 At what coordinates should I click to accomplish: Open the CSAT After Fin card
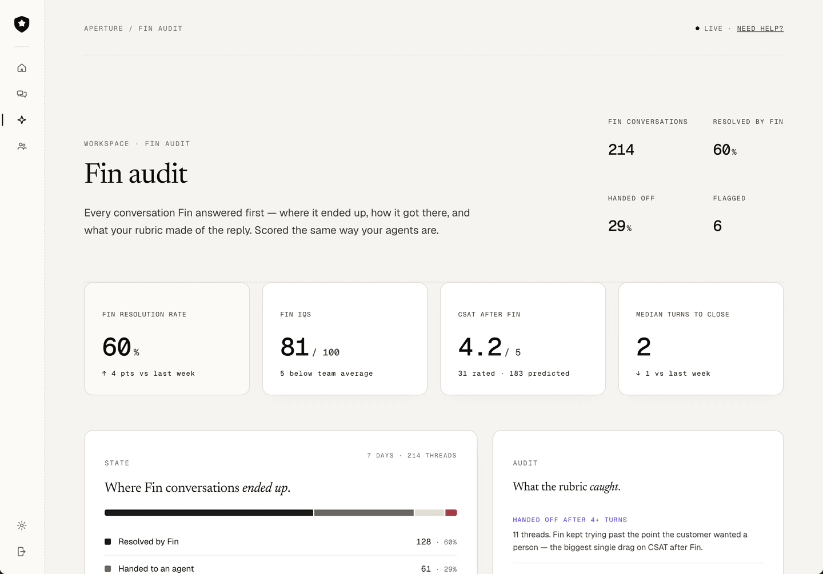point(523,339)
